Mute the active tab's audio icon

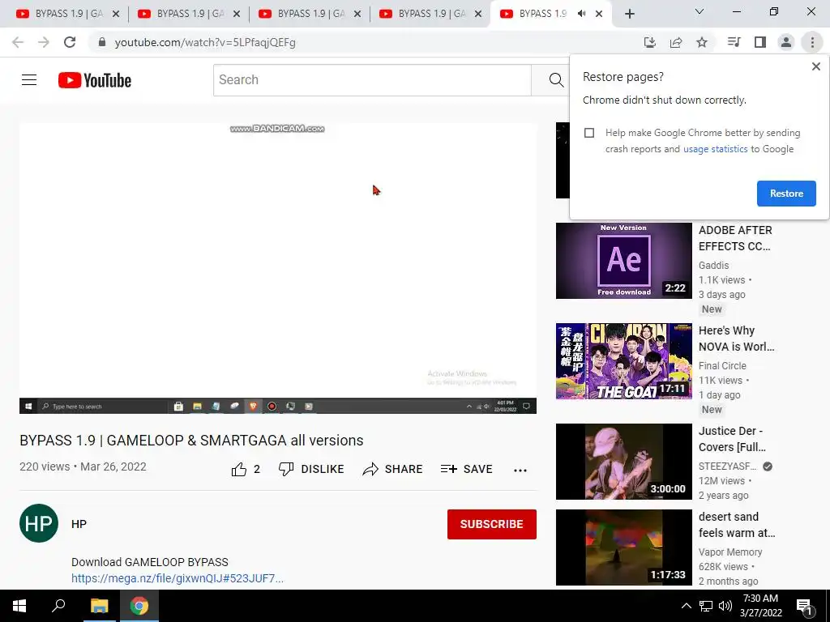pos(581,14)
